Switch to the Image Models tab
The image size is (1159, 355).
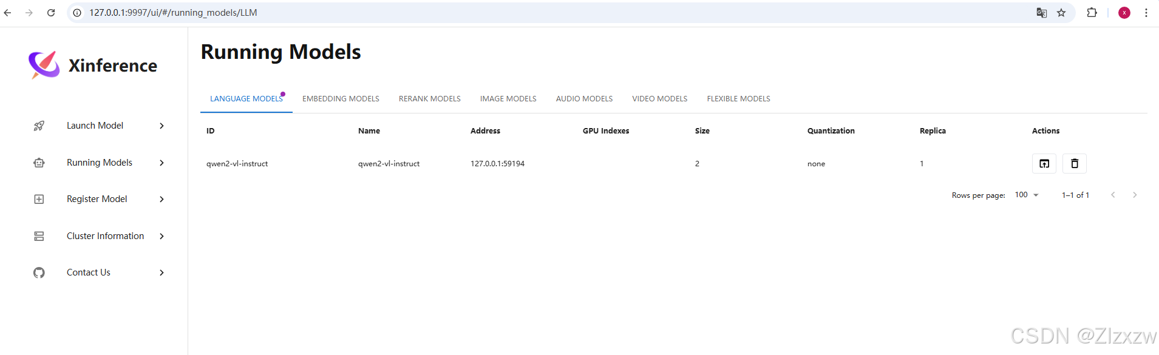(x=508, y=99)
